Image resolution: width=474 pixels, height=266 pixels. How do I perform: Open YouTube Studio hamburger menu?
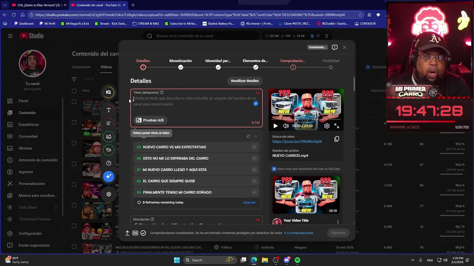point(10,36)
